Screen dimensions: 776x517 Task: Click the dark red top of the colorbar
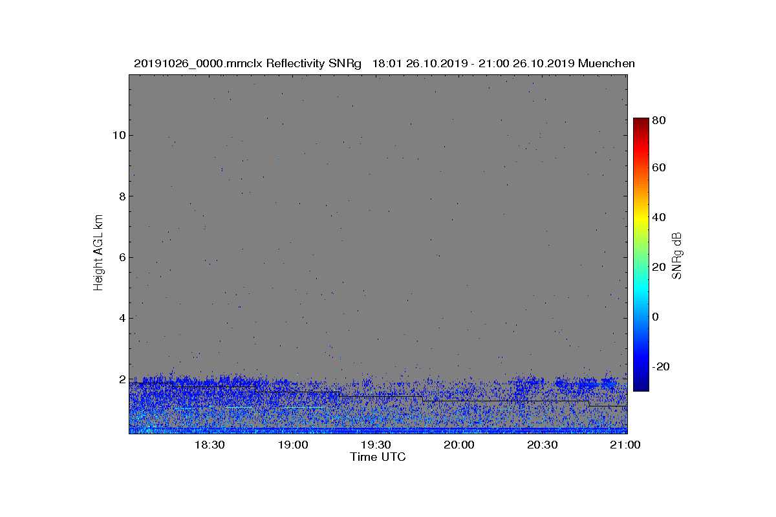[641, 121]
